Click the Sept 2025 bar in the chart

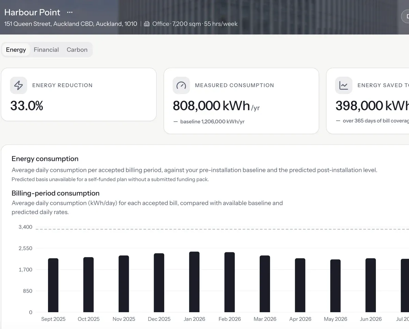53,285
